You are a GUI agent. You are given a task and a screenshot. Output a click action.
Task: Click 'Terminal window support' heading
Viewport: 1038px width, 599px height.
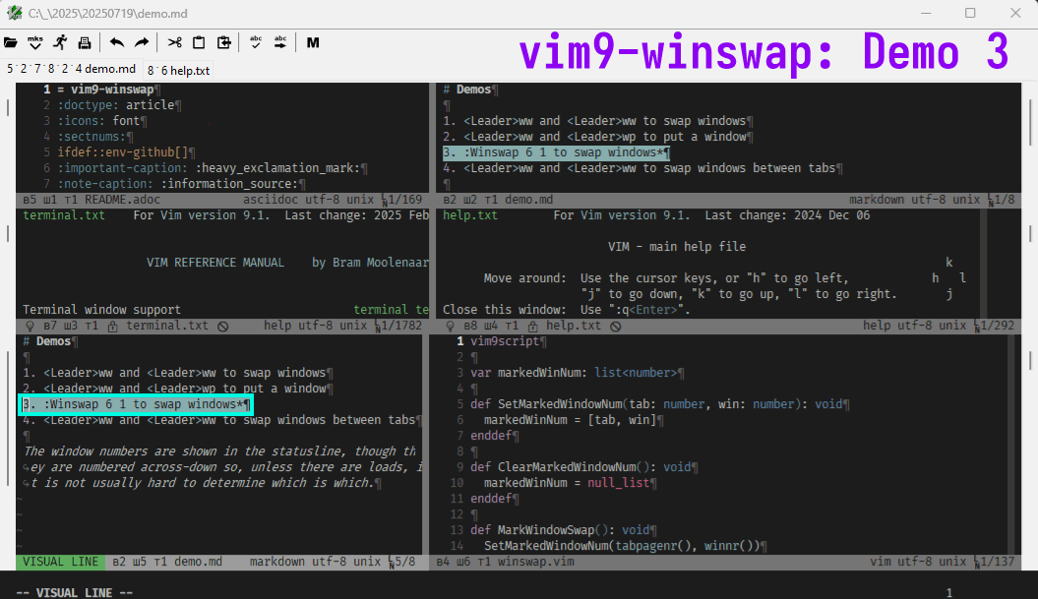click(x=101, y=310)
